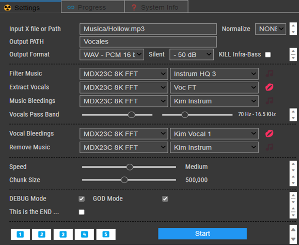
Task: Click the up arrow in DEBUG Mode row
Action: (293, 195)
